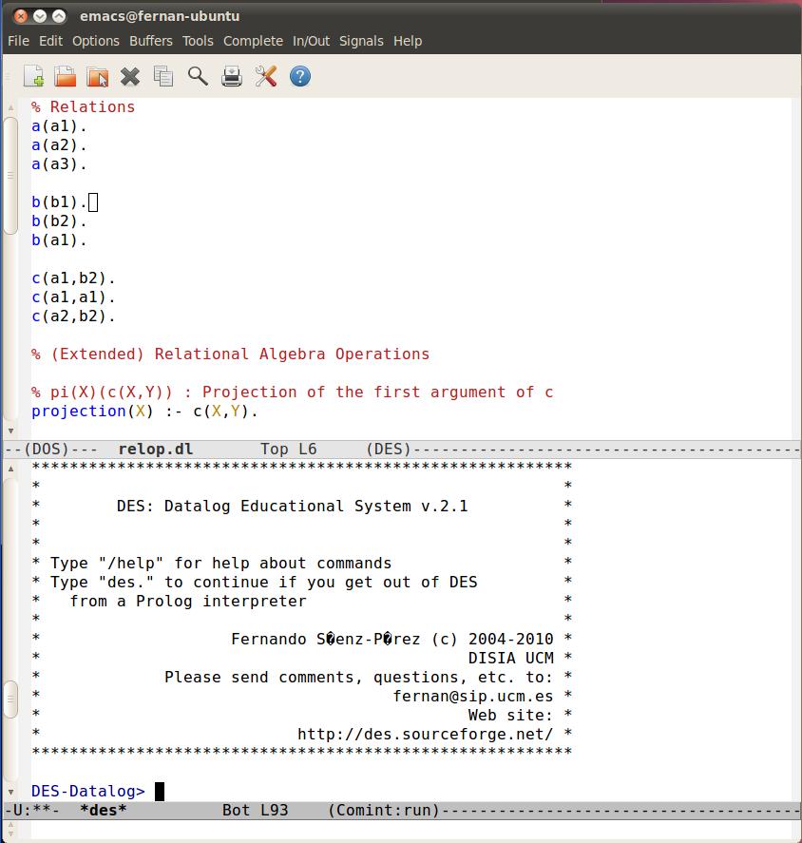Open the Tools menu
The height and width of the screenshot is (843, 802).
point(198,41)
